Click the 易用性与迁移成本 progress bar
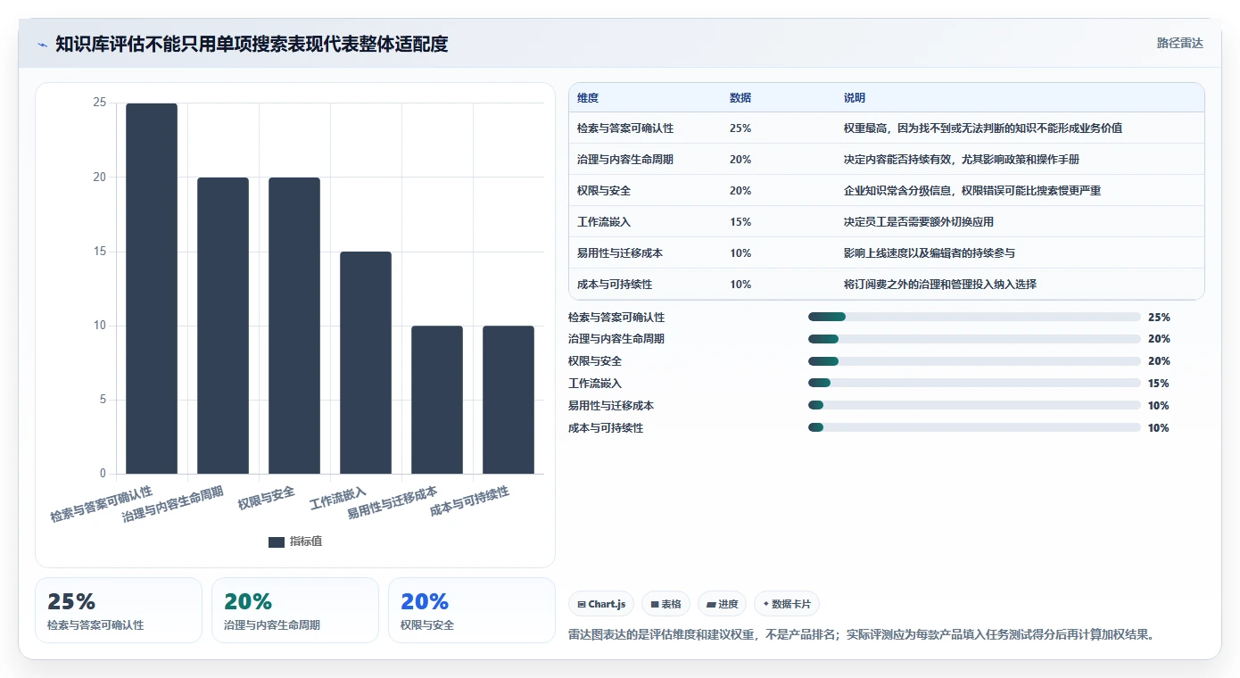Image resolution: width=1240 pixels, height=678 pixels. [x=974, y=406]
